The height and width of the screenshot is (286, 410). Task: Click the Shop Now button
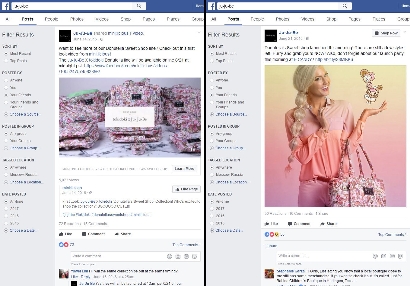coord(386,33)
